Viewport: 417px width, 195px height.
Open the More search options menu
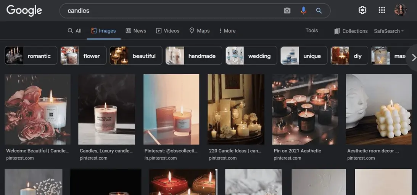point(227,31)
